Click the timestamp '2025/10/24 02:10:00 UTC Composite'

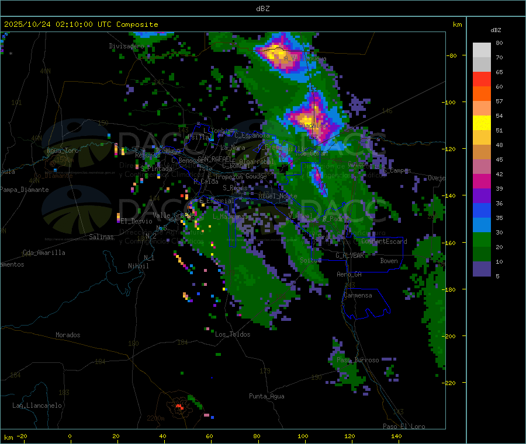pos(81,25)
